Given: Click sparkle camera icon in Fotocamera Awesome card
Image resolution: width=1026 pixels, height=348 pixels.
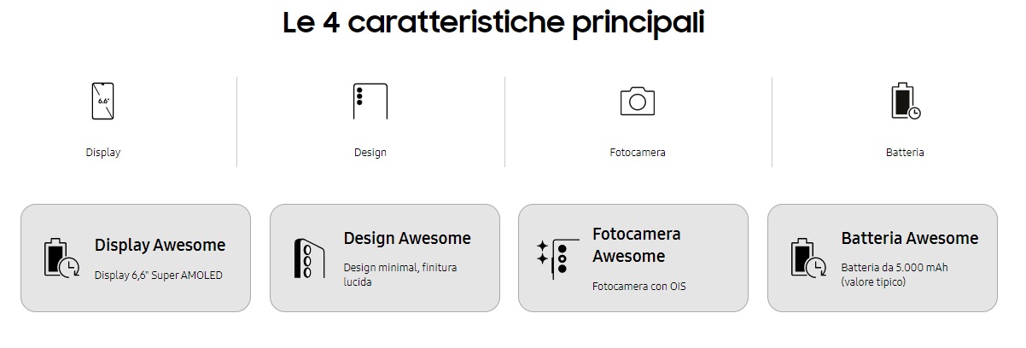Looking at the screenshot, I should tap(552, 258).
